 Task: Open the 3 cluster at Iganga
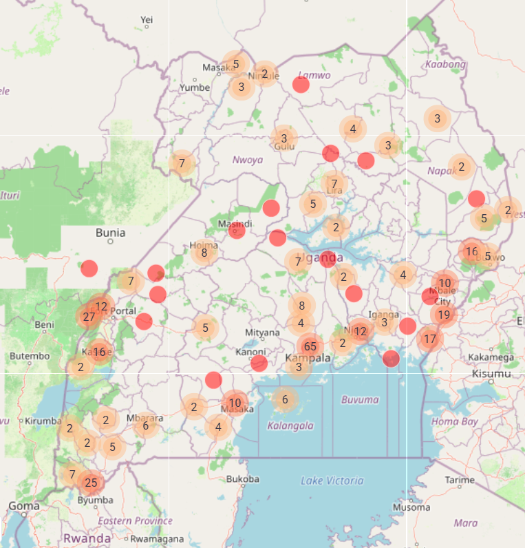pos(384,322)
